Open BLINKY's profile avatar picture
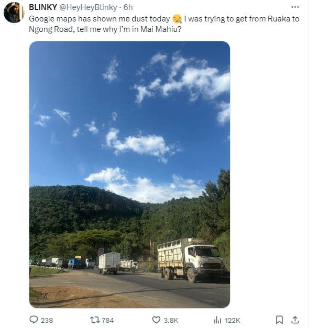Screen dimensions: 318x329 [14, 13]
